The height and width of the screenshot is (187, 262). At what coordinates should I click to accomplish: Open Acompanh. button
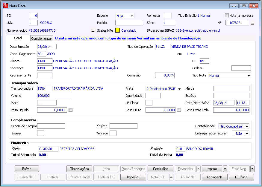click(215, 177)
